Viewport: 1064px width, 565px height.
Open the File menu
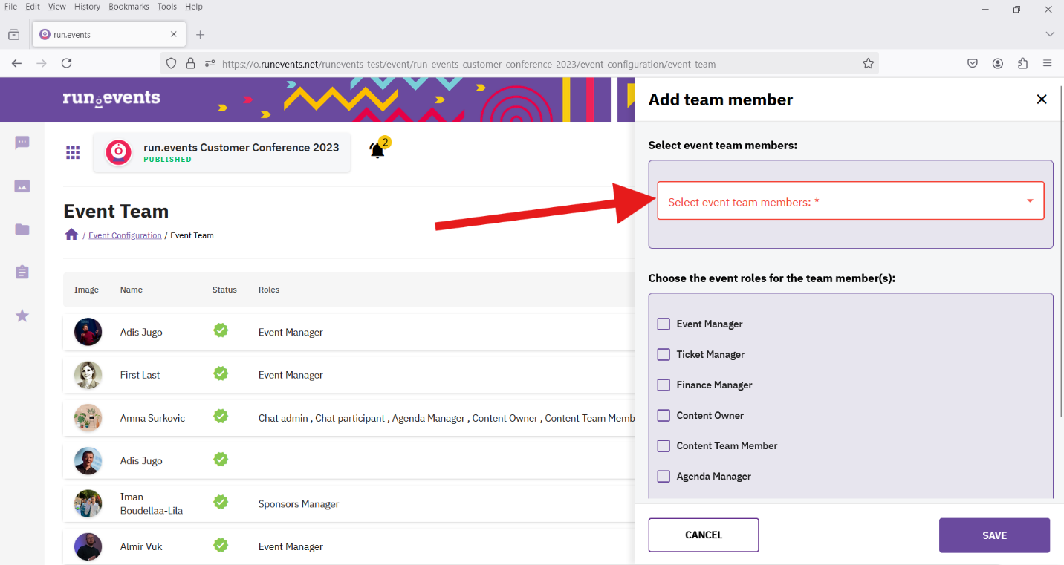pos(10,7)
